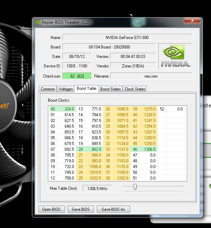Screen dimensions: 211x228
Task: Select boost clock value 810.5
Action: tap(94, 126)
